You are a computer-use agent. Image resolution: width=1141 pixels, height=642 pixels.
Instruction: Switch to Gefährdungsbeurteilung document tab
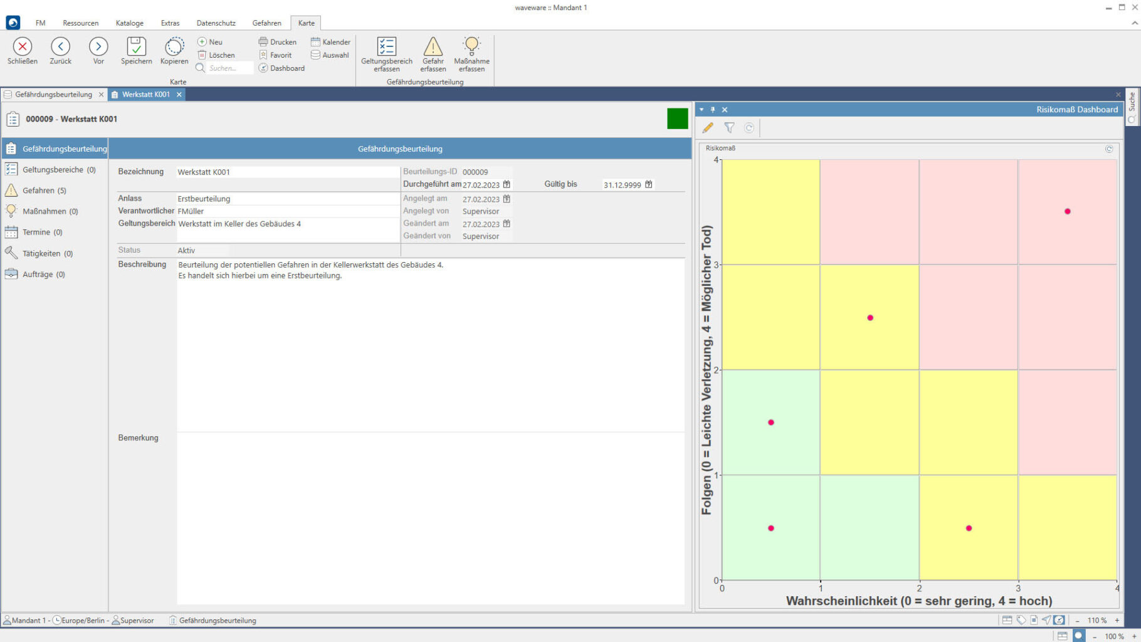tap(53, 95)
